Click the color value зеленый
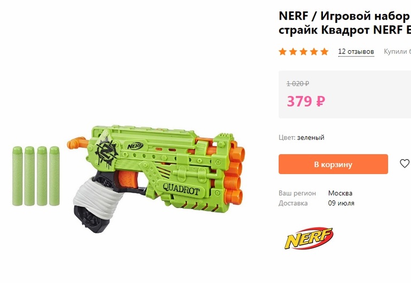The width and height of the screenshot is (411, 283). tap(311, 137)
